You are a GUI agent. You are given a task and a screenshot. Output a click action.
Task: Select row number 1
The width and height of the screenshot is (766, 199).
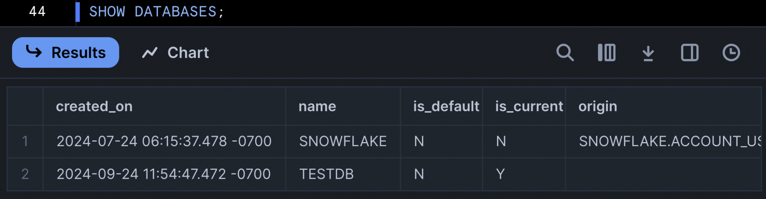point(25,141)
